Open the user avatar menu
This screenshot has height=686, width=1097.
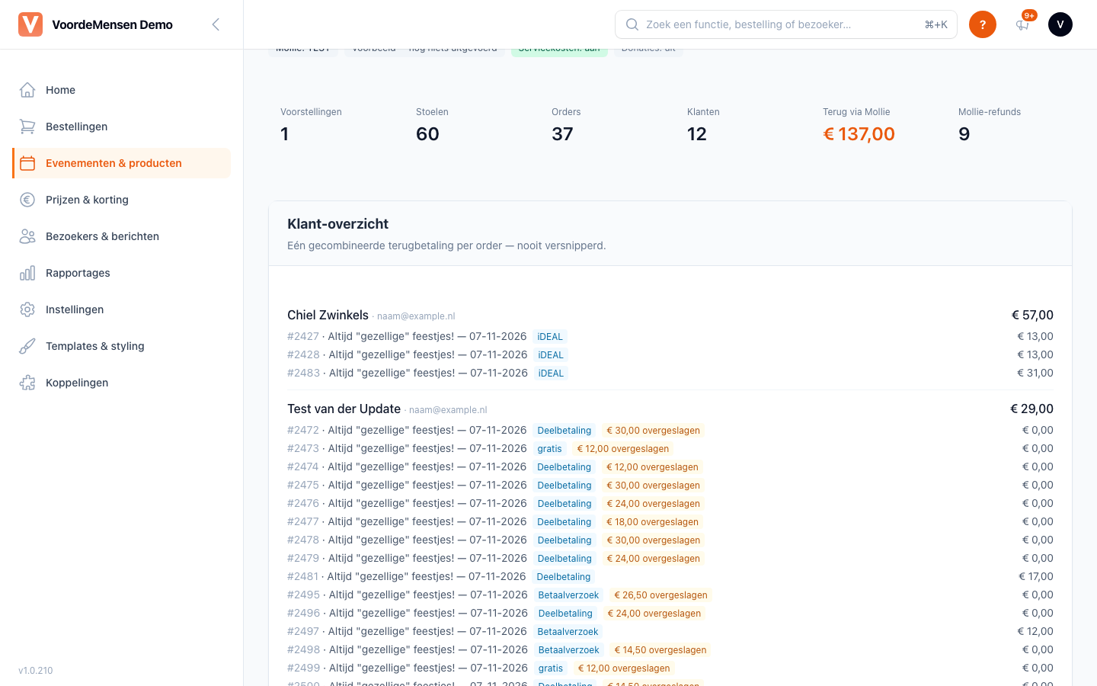coord(1060,24)
